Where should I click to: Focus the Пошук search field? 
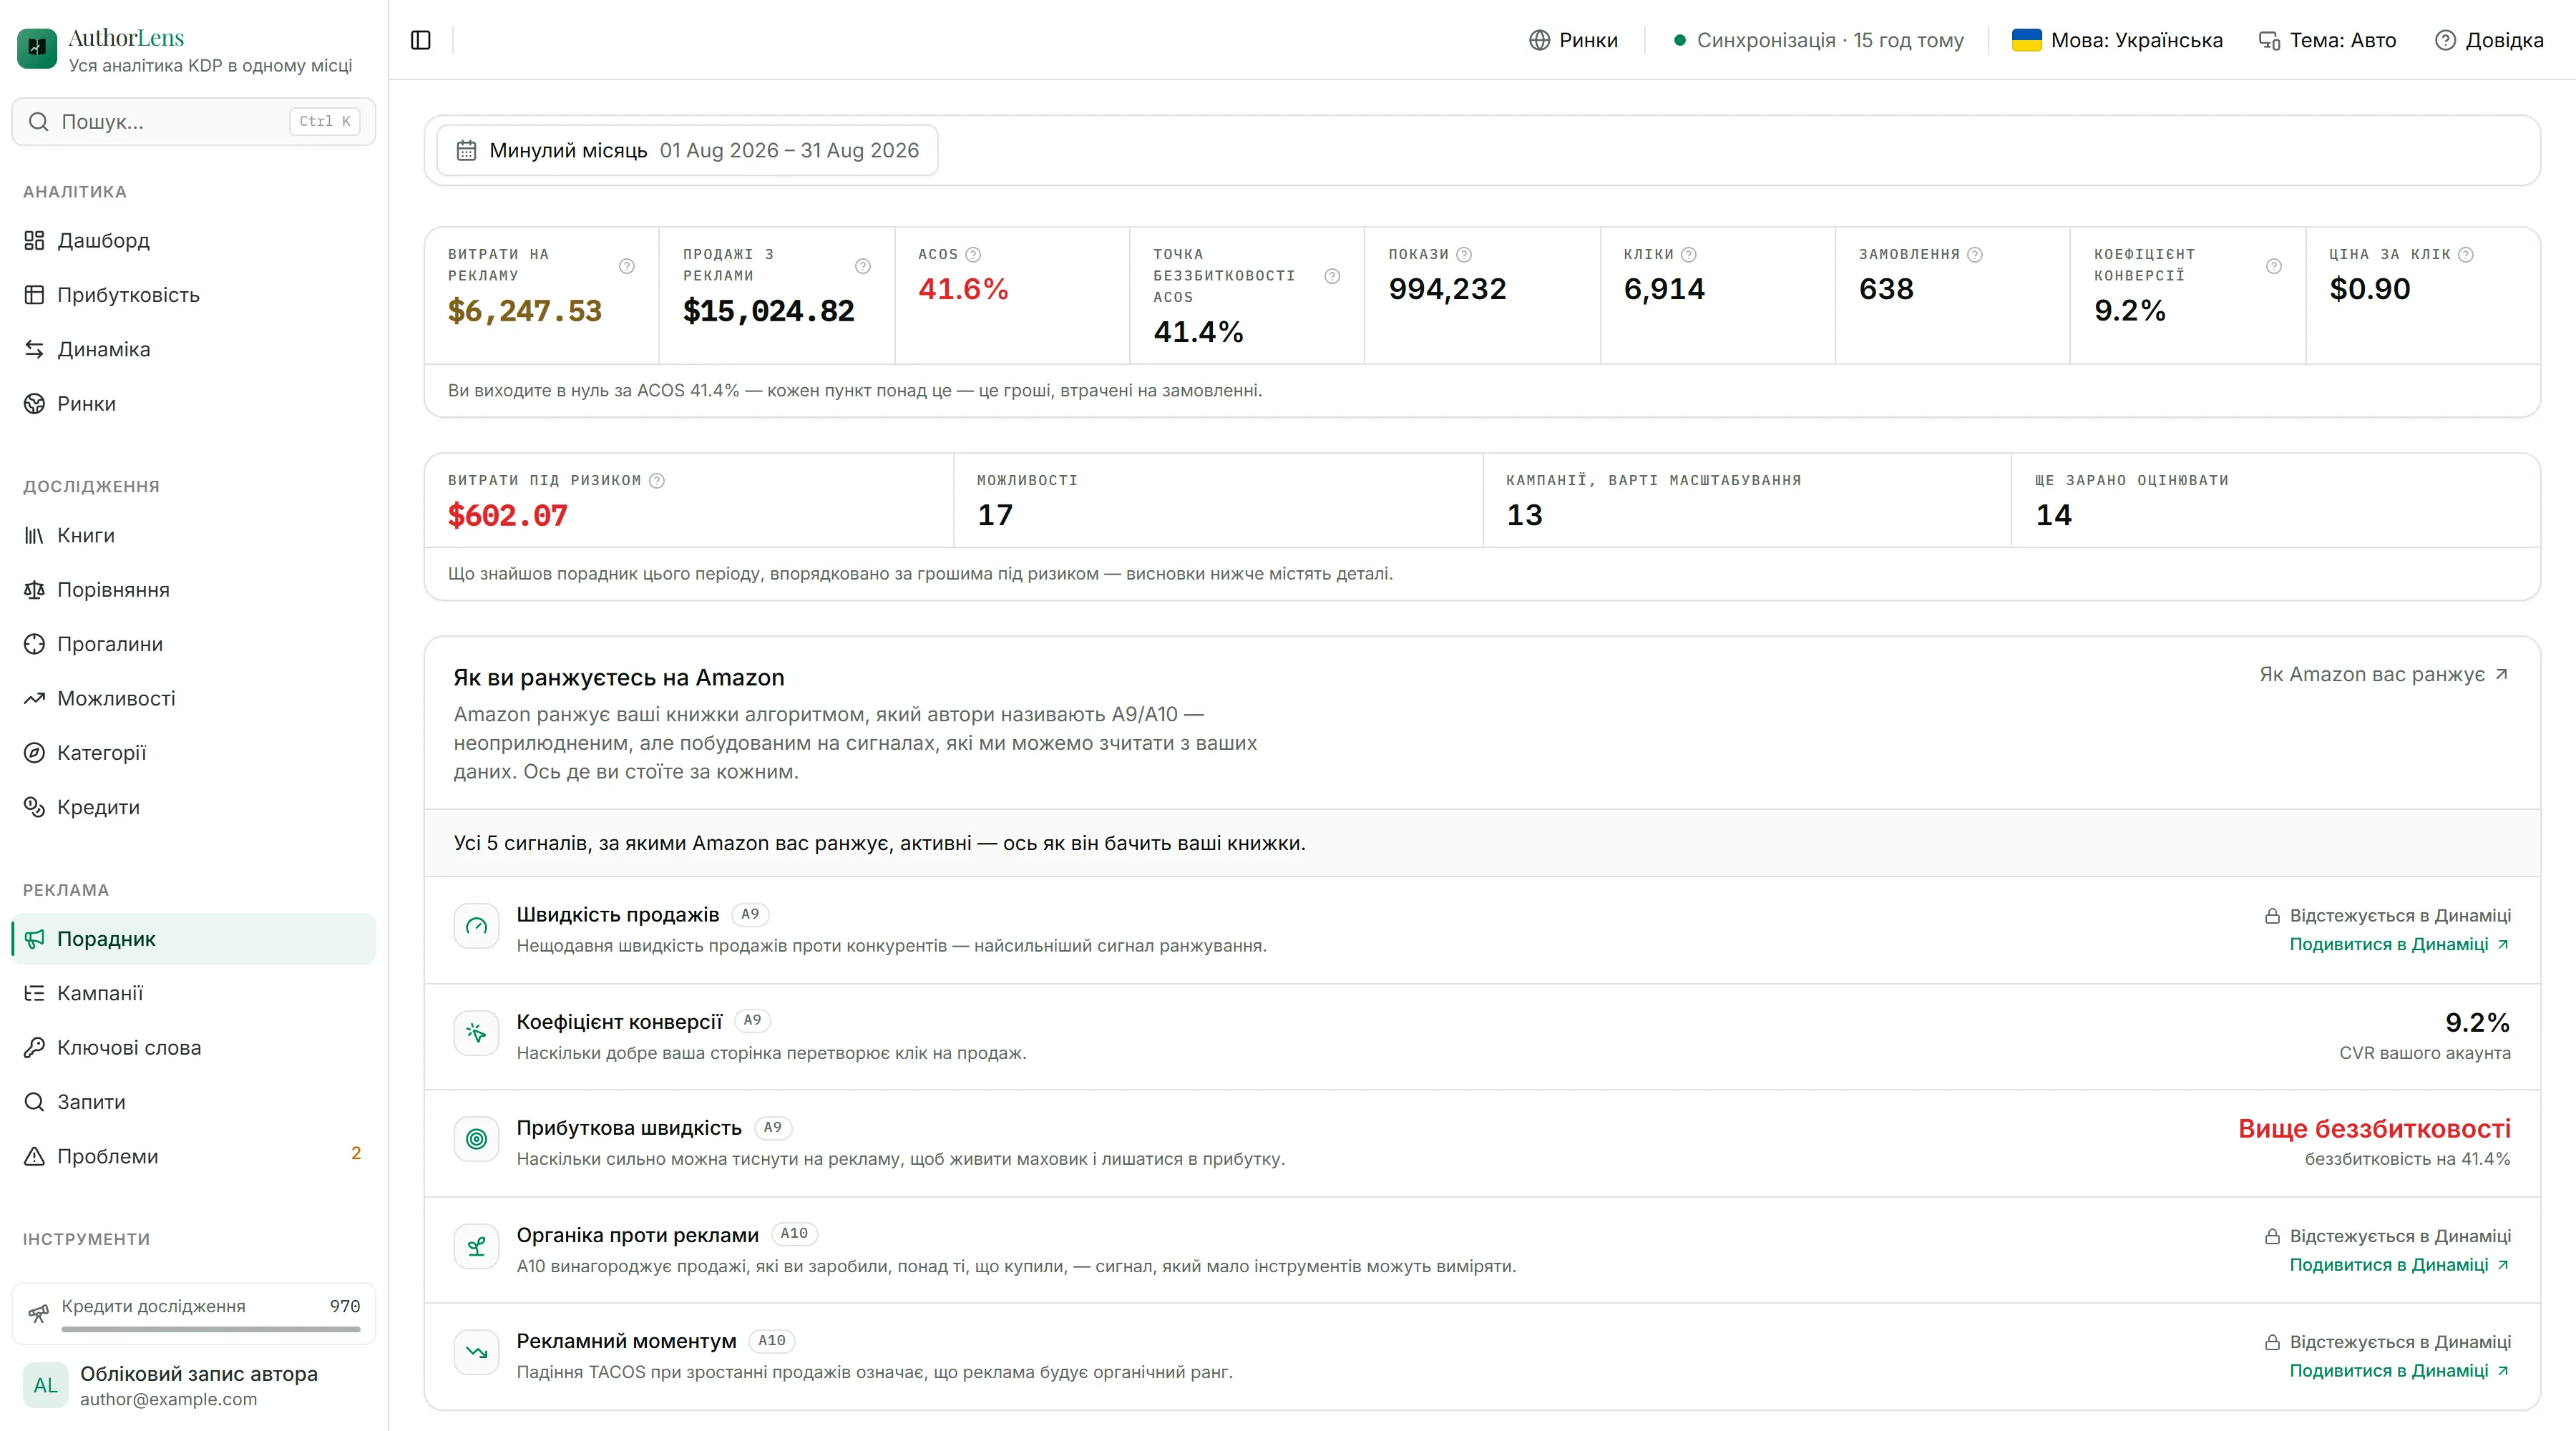(194, 121)
